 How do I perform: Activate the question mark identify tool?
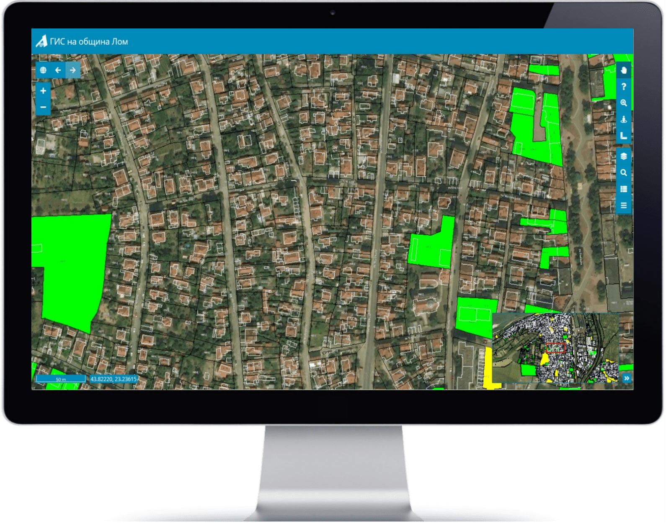tap(624, 87)
